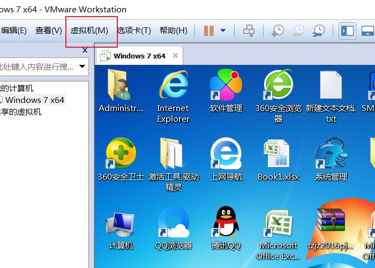The height and width of the screenshot is (268, 375).
Task: Toggle the library sidebar view button
Action: [x=347, y=31]
